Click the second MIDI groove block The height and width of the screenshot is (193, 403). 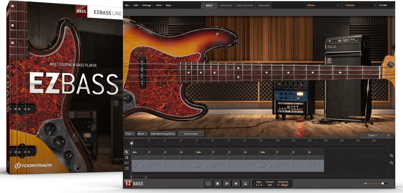pyautogui.click(x=228, y=164)
